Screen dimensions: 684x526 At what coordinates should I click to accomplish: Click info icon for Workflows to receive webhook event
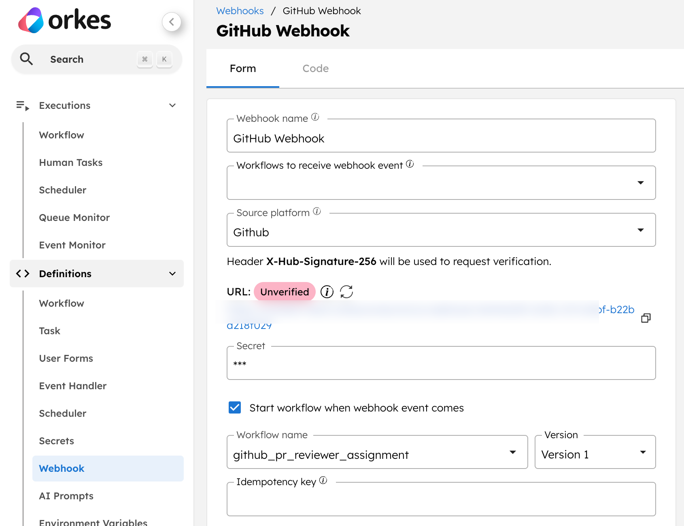coord(410,164)
